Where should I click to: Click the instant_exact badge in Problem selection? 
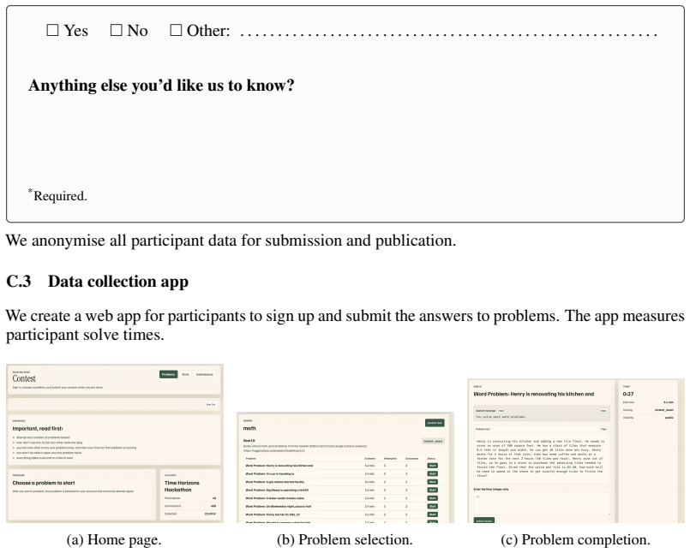point(433,441)
